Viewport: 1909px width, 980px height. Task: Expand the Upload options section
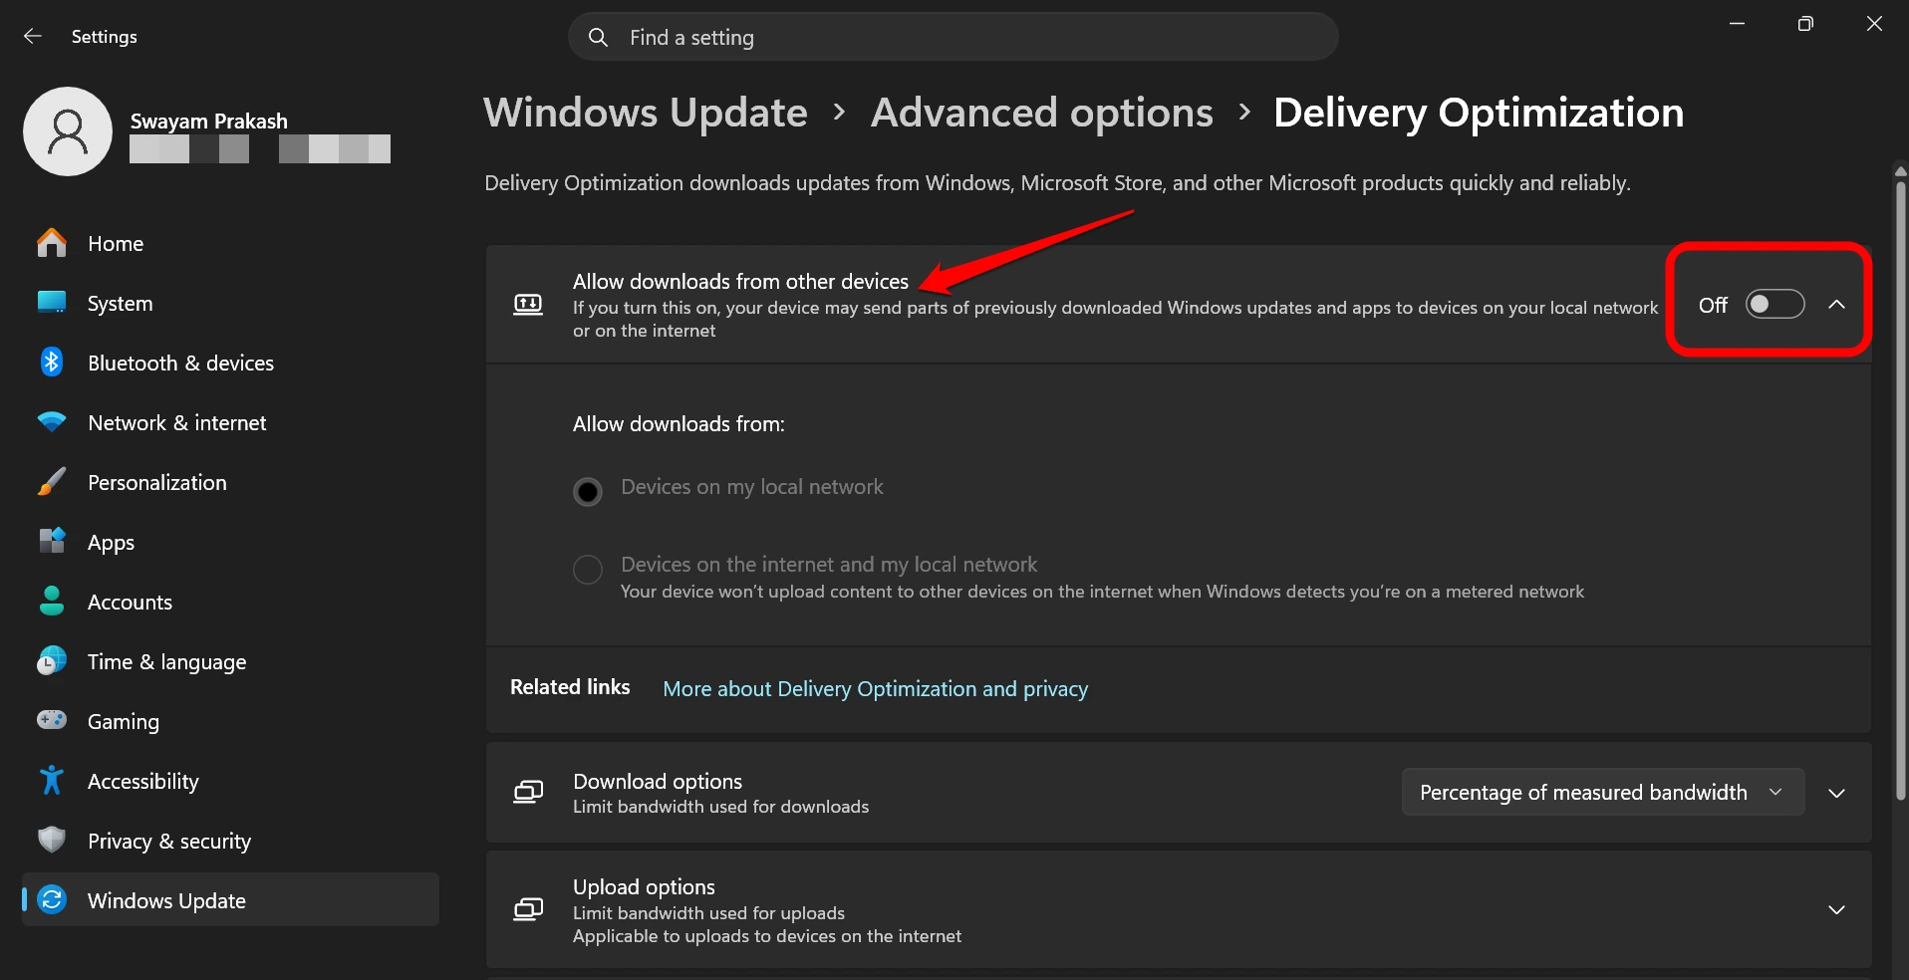click(x=1836, y=909)
